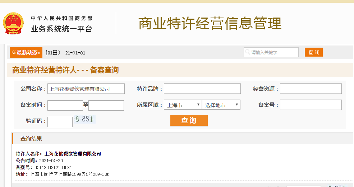Expand the 选择地市 city dropdown
Image resolution: width=354 pixels, height=187 pixels.
(x=221, y=105)
